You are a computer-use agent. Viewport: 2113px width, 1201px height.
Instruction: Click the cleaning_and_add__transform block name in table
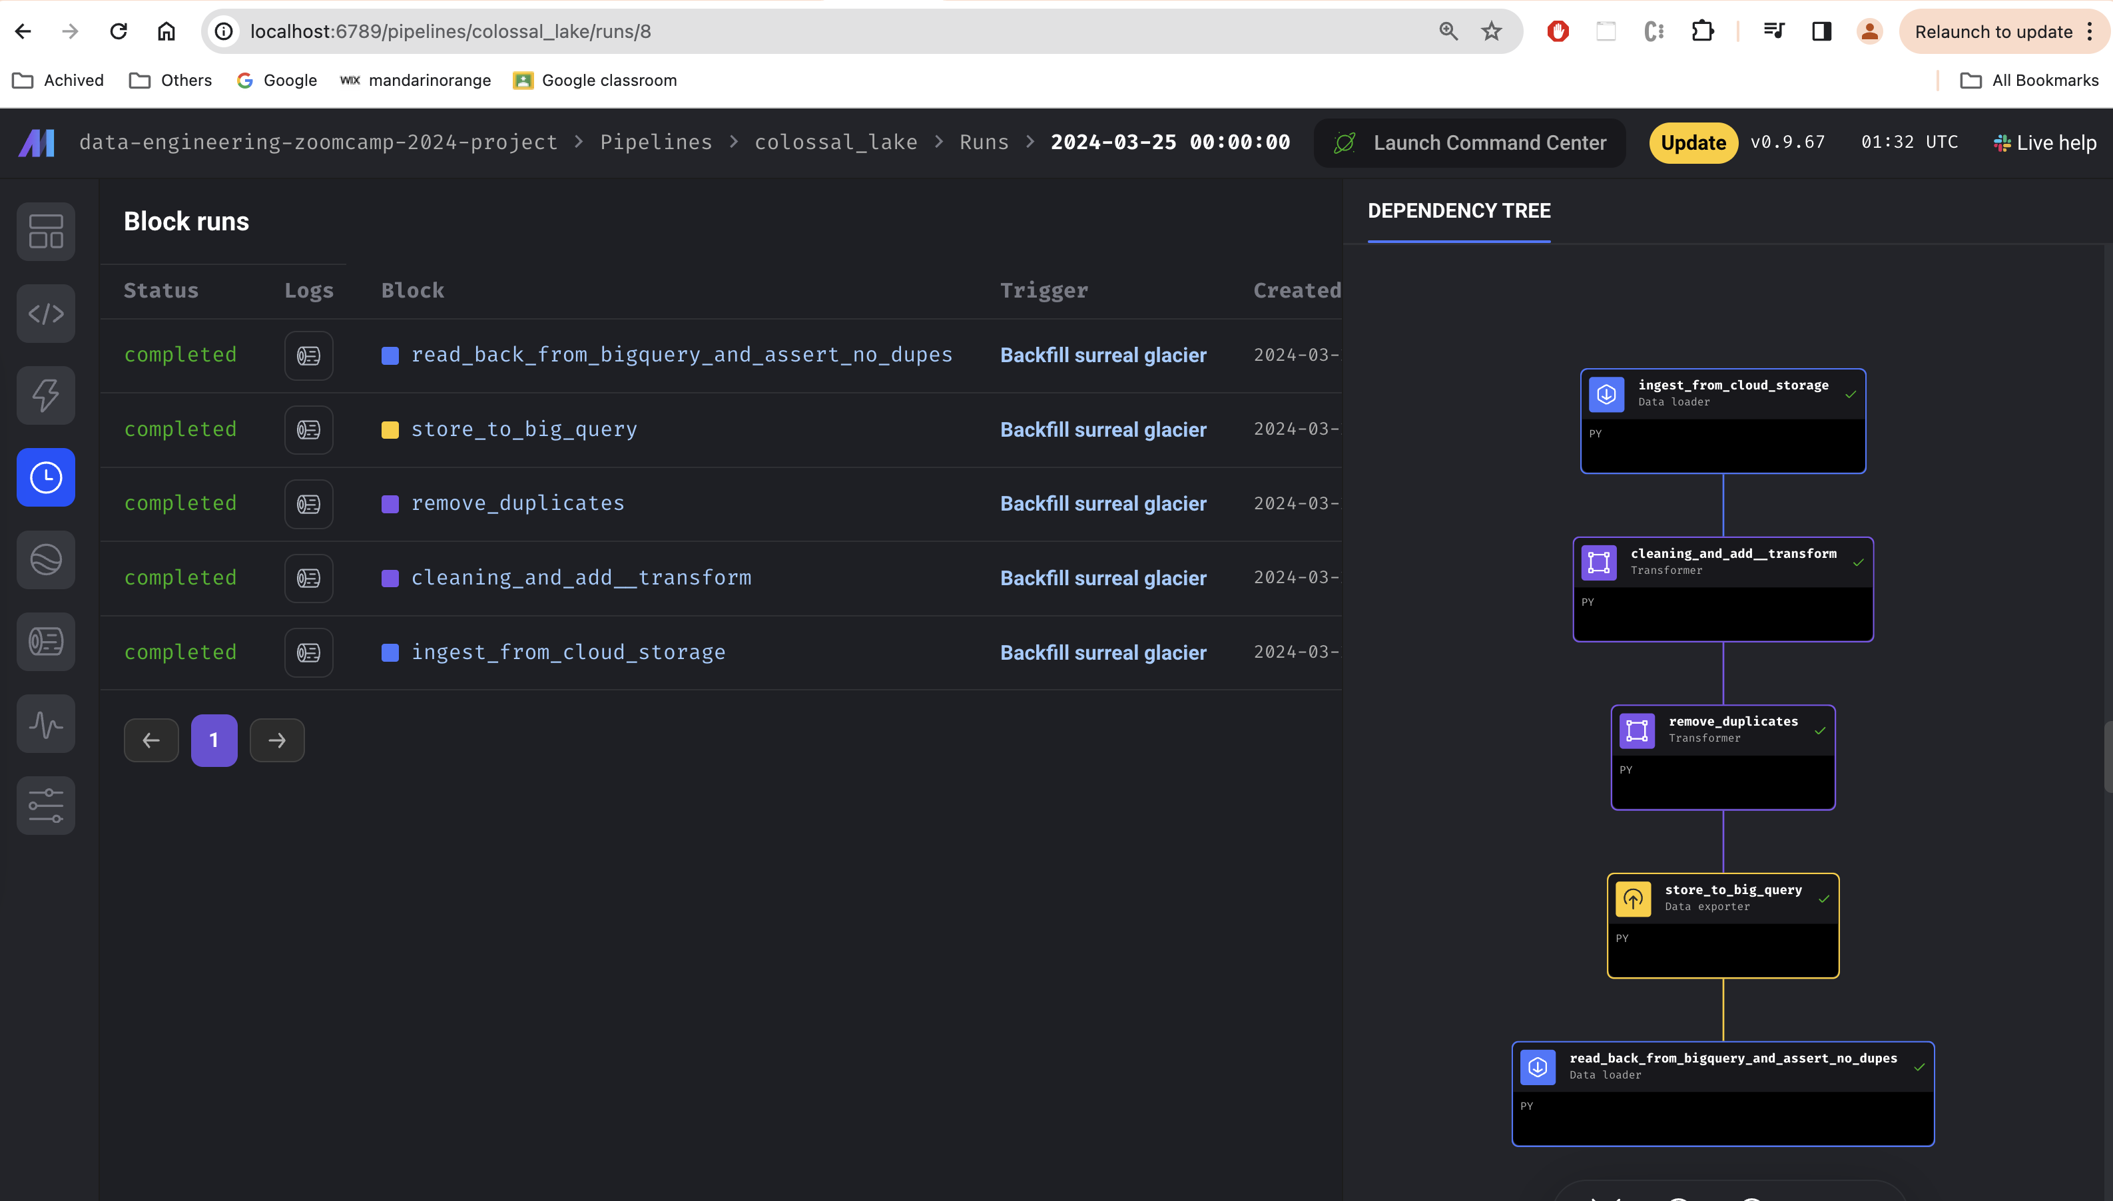coord(581,579)
